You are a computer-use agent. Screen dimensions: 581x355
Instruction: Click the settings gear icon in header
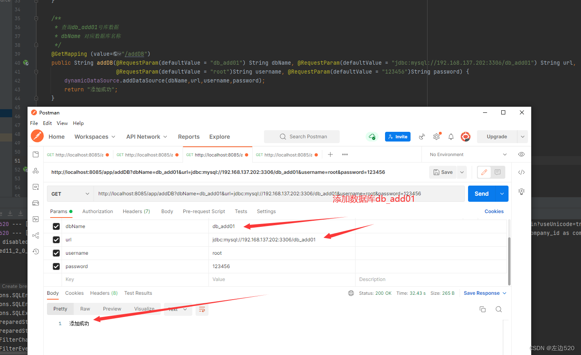pos(436,137)
